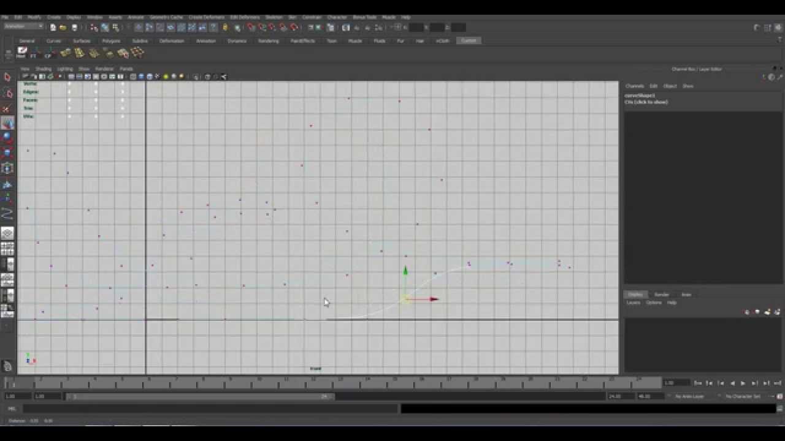Open the Options menu in Layer Editor
Screen dimensions: 785x441
click(x=654, y=303)
